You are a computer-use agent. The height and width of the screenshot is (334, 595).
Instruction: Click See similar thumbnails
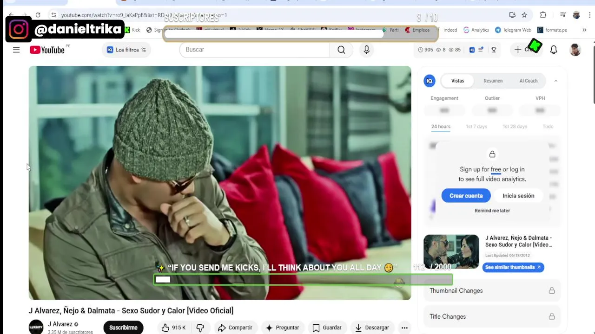click(x=513, y=267)
